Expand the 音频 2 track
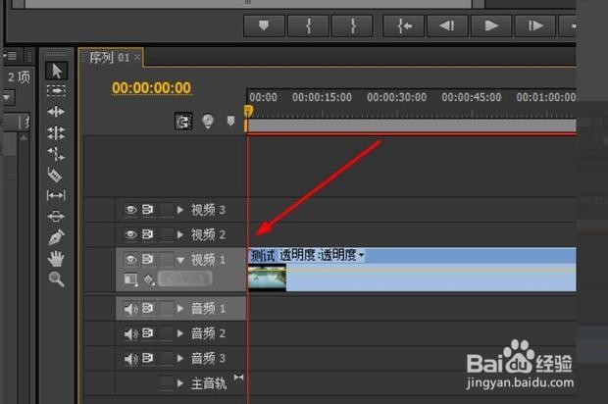The width and height of the screenshot is (608, 404). pos(180,333)
